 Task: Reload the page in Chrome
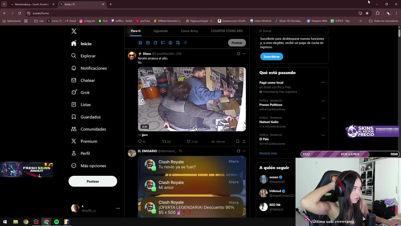(19, 13)
